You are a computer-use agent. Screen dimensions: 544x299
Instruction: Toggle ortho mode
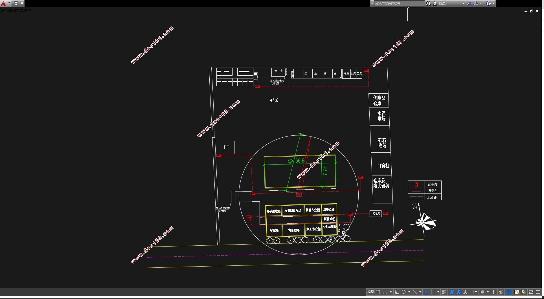(x=397, y=292)
